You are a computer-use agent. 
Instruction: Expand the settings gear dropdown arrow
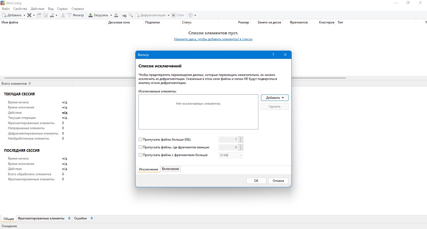195,15
